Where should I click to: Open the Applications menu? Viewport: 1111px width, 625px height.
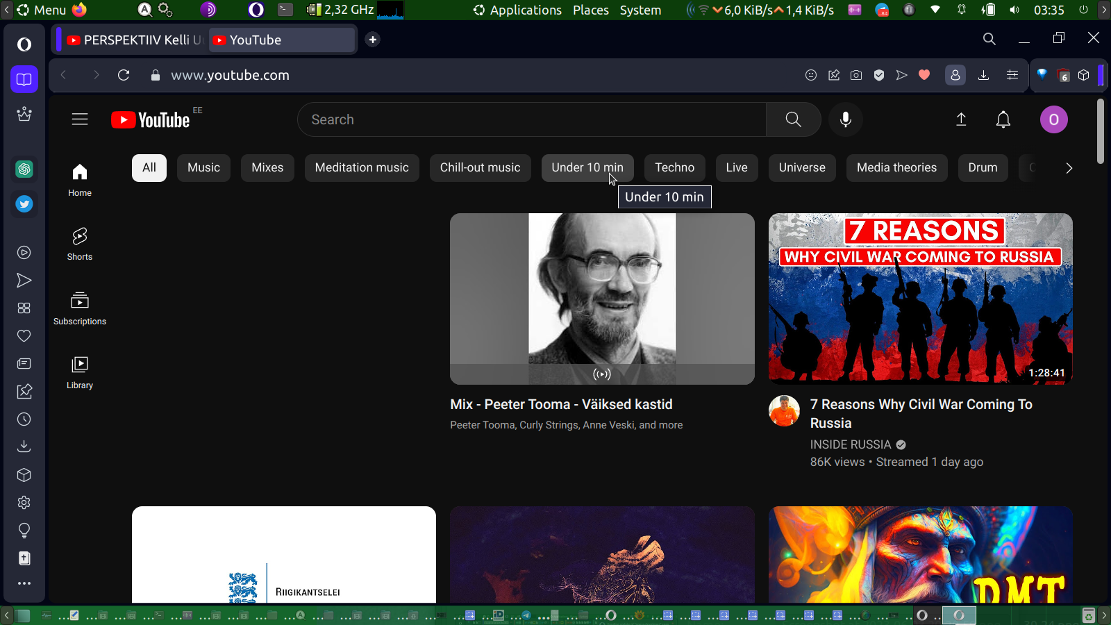[517, 10]
